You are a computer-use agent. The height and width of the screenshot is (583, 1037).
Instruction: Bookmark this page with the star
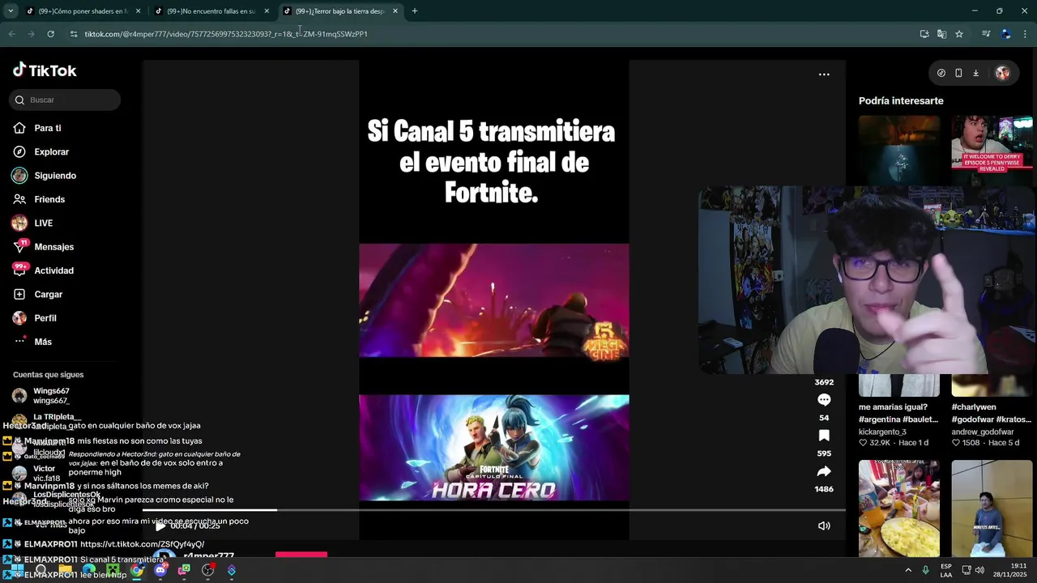(x=959, y=34)
